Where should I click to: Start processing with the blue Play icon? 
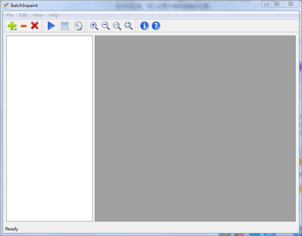pos(51,26)
